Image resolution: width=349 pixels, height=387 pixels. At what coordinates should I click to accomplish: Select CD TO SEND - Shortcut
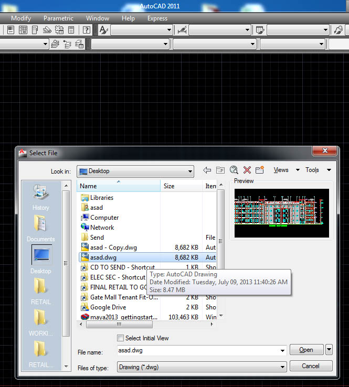pos(118,267)
